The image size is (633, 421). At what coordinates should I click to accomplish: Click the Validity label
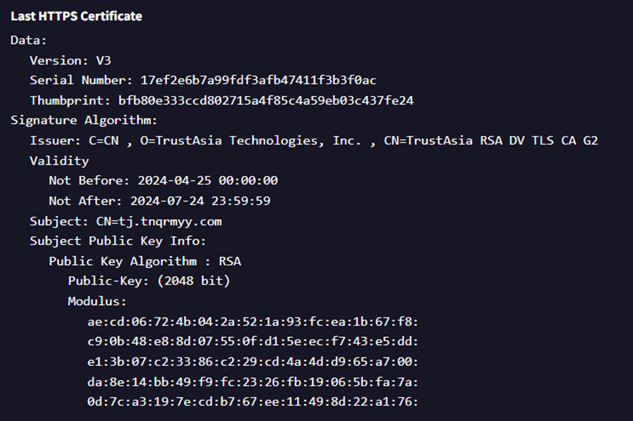[x=59, y=160]
